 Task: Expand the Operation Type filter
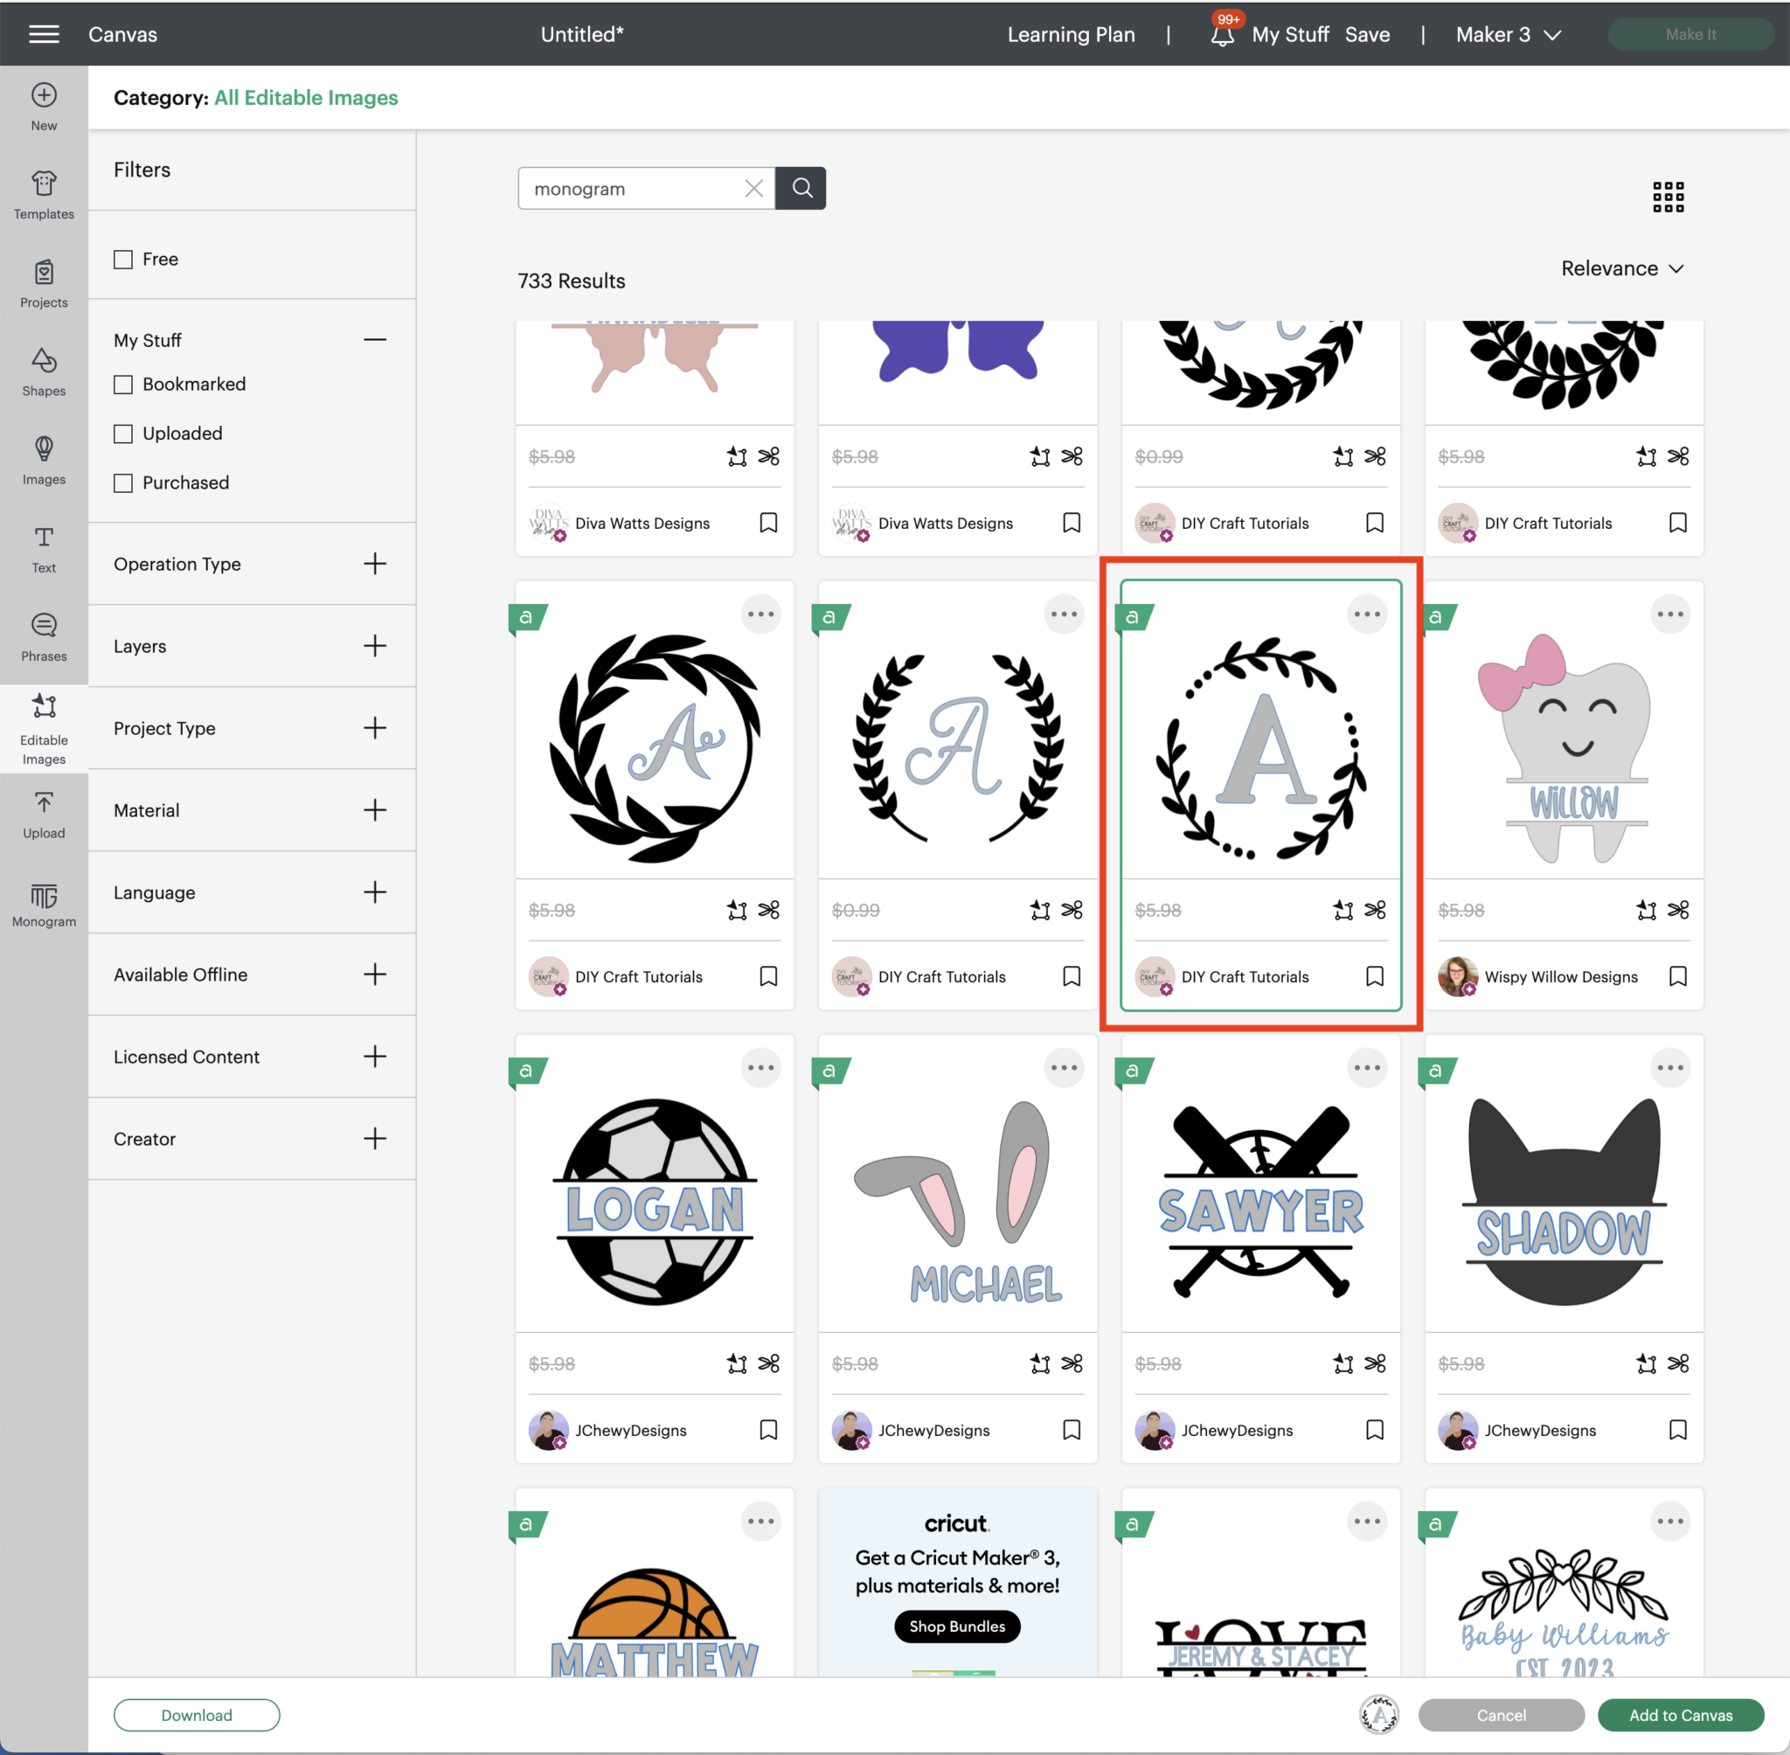(x=374, y=563)
